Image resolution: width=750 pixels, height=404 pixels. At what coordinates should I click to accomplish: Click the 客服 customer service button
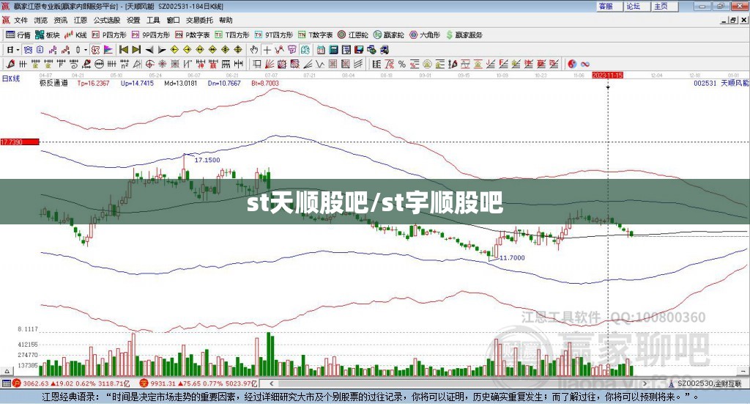pos(609,6)
